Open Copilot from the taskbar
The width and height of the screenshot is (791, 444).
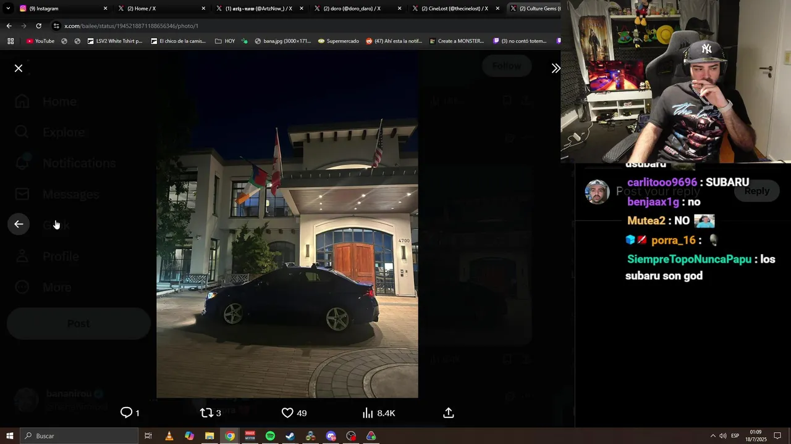click(x=189, y=436)
